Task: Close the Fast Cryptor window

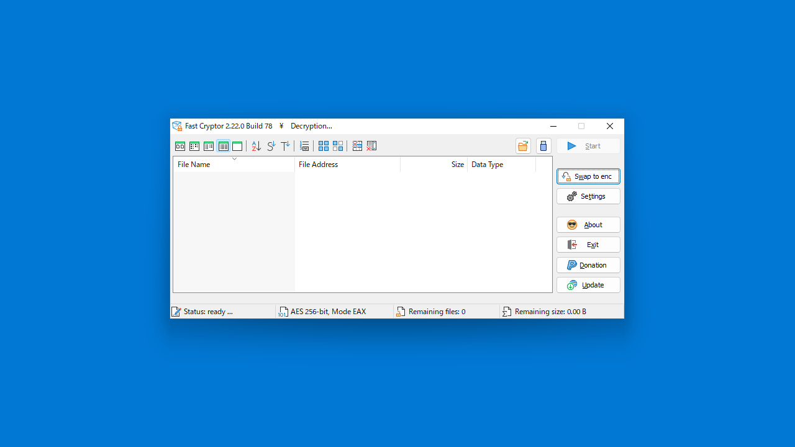Action: click(x=610, y=126)
